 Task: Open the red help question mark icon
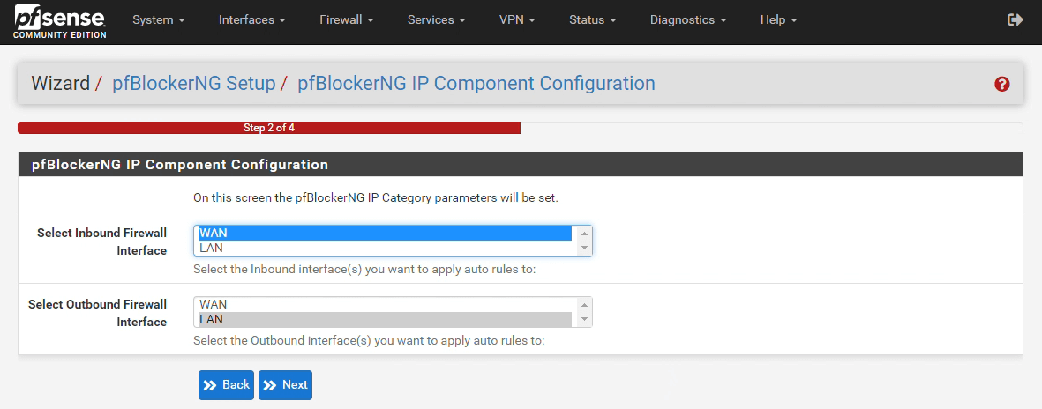pyautogui.click(x=1001, y=84)
